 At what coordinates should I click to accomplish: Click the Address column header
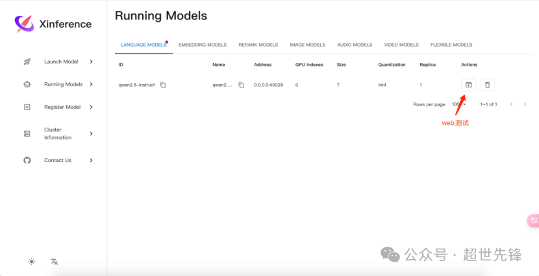point(262,65)
